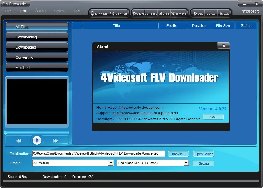Remove the selected task

179,14
